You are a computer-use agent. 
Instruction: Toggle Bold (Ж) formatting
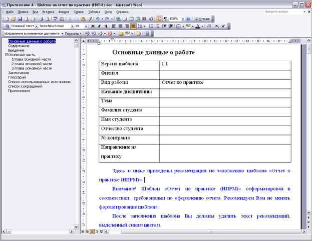point(93,26)
